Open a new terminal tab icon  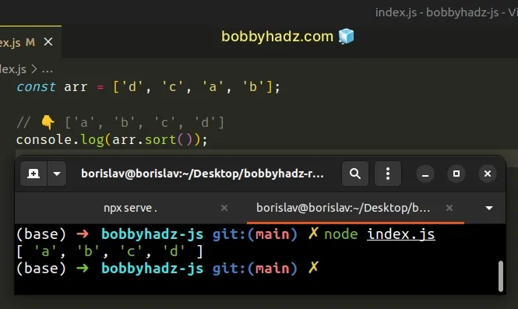point(33,174)
